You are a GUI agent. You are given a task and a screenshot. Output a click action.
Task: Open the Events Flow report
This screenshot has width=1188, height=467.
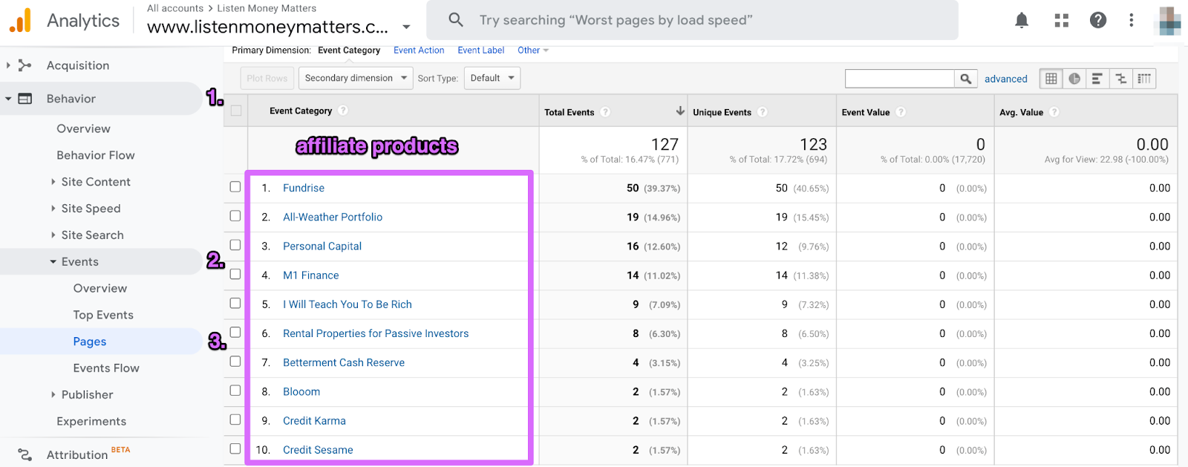(x=106, y=368)
